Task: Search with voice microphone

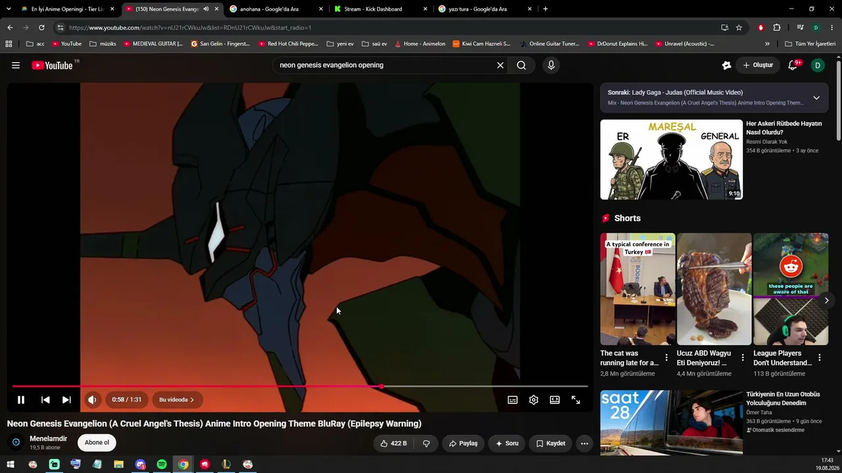Action: tap(551, 65)
